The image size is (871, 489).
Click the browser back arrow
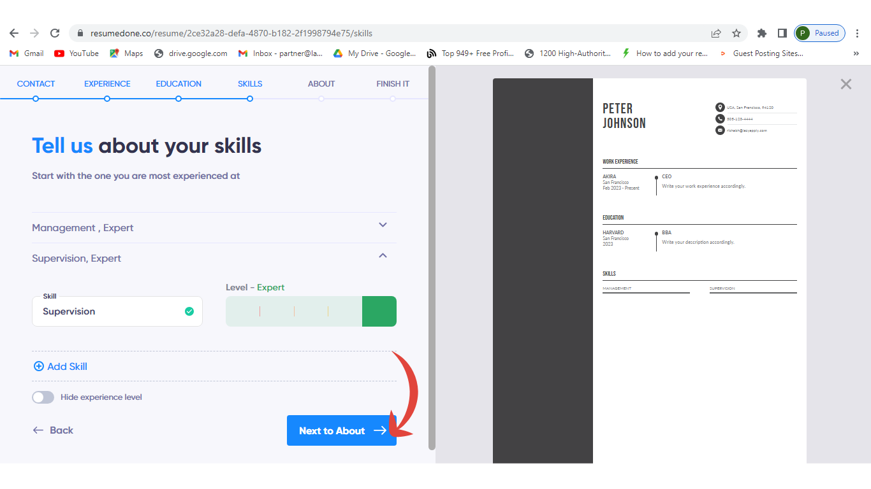pyautogui.click(x=14, y=33)
